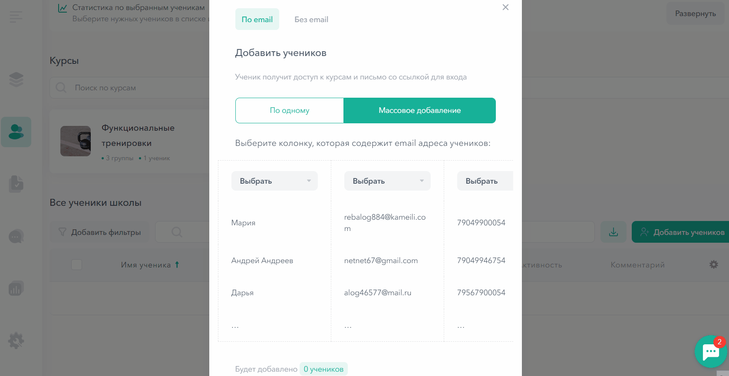This screenshot has width=729, height=376.
Task: Select the По одному option
Action: pos(290,110)
